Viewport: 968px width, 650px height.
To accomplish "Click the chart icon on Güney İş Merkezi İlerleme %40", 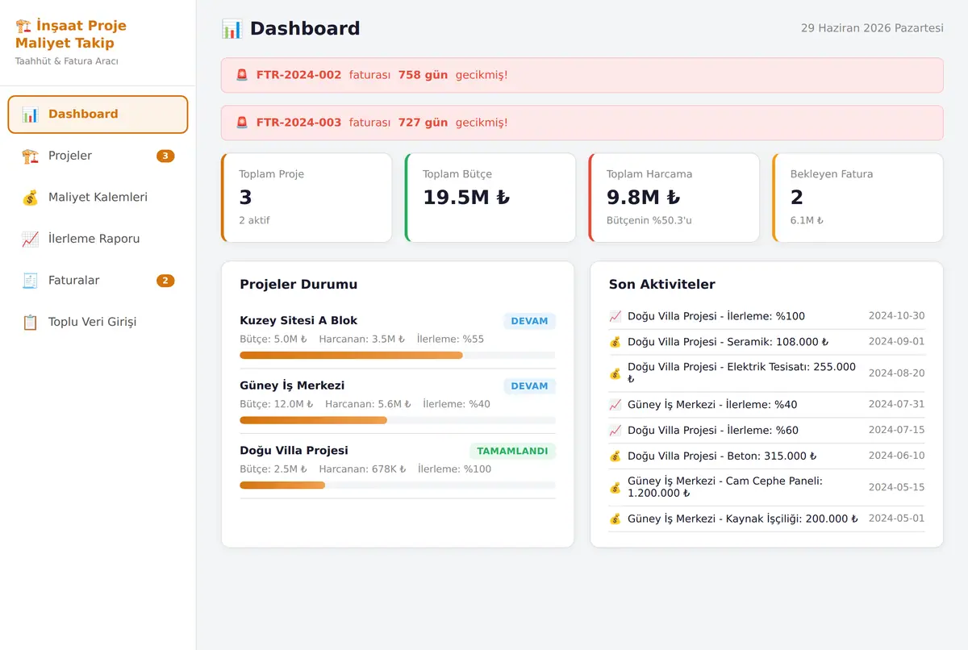I will tap(615, 405).
